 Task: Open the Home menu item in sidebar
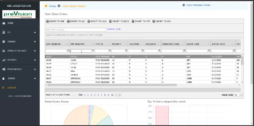tap(10, 23)
